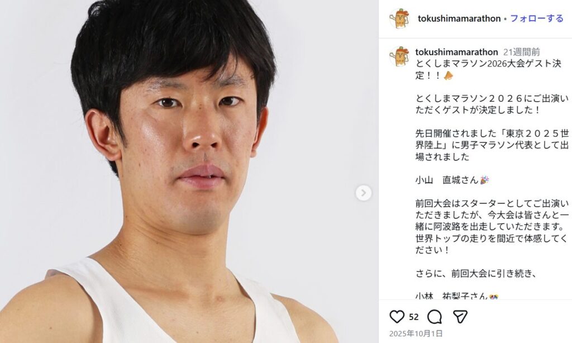Open the tokushimamarathon avatar in the header
This screenshot has height=343, width=572.
[399, 18]
